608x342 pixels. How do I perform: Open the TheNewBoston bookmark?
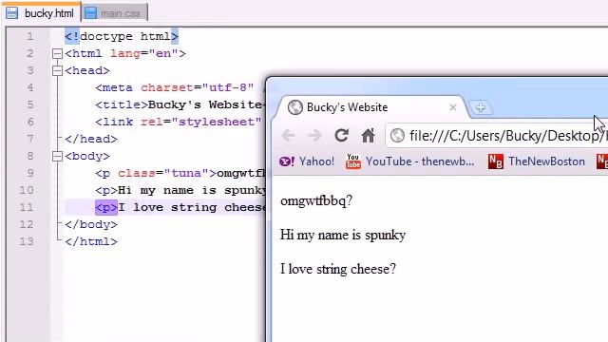[537, 161]
